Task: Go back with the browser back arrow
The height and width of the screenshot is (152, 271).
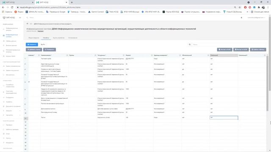Action: click(x=3, y=8)
